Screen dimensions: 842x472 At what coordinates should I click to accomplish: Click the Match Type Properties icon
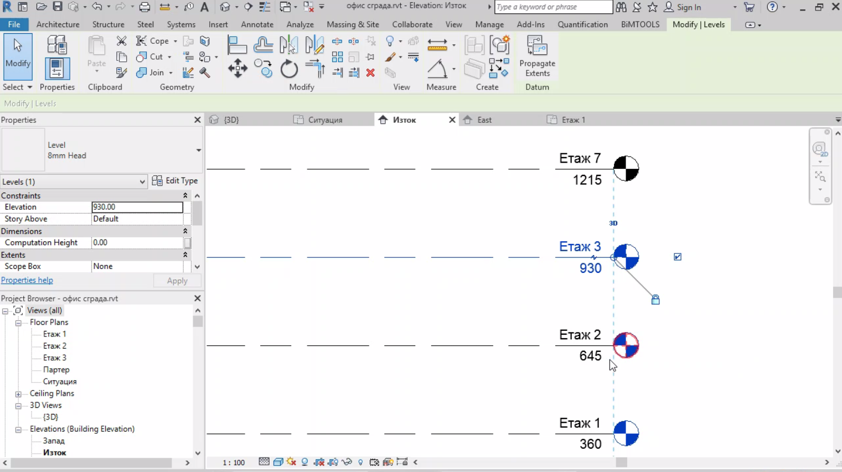(x=121, y=72)
